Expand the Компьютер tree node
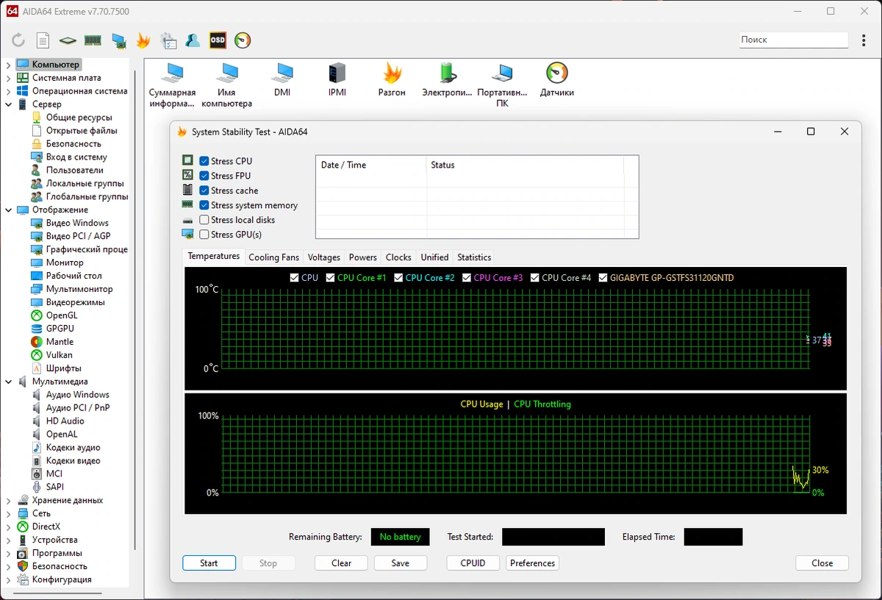The width and height of the screenshot is (882, 600). (8, 65)
